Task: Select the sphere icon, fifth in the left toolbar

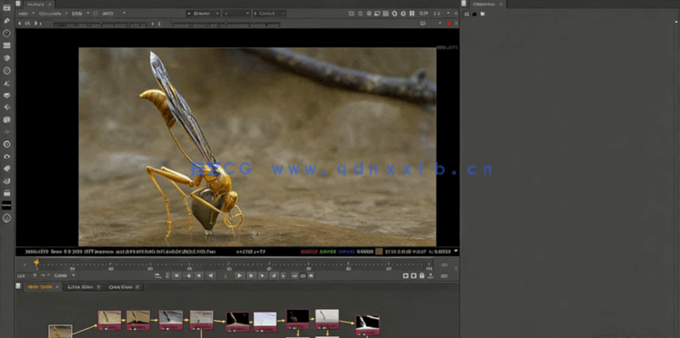Action: (x=6, y=58)
